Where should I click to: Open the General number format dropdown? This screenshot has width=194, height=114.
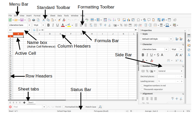point(182,71)
